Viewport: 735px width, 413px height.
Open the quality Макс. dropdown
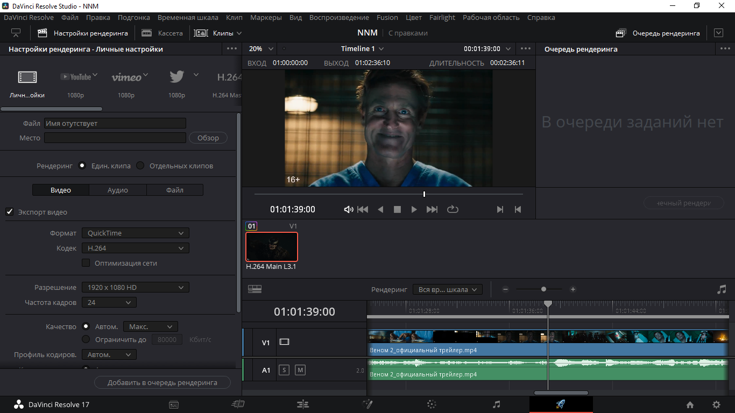151,326
